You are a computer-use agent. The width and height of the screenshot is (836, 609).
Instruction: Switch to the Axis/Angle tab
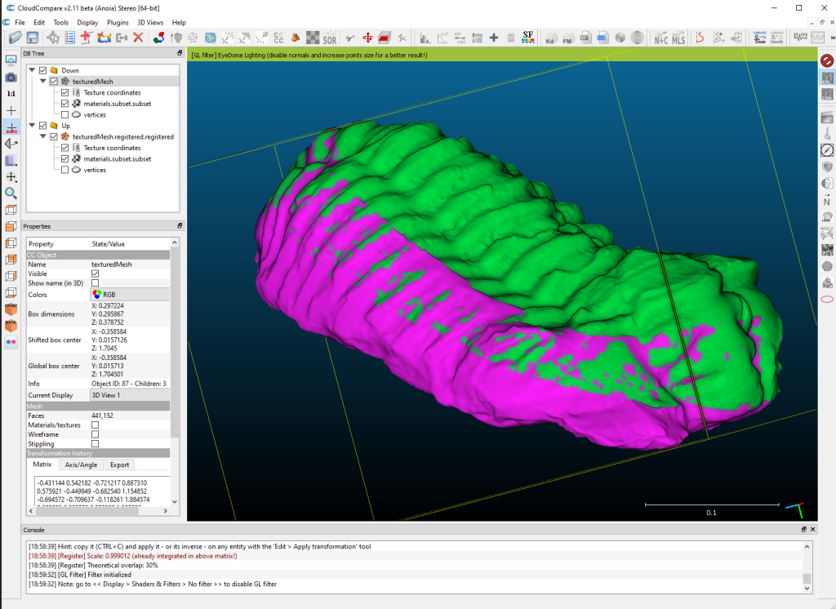point(81,465)
